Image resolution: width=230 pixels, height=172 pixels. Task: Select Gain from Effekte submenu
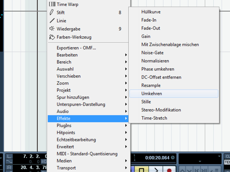coord(174,36)
